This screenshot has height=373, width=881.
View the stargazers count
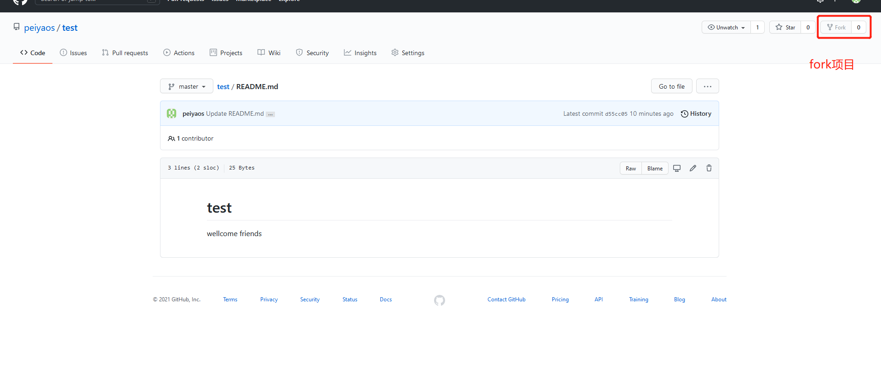(x=808, y=27)
